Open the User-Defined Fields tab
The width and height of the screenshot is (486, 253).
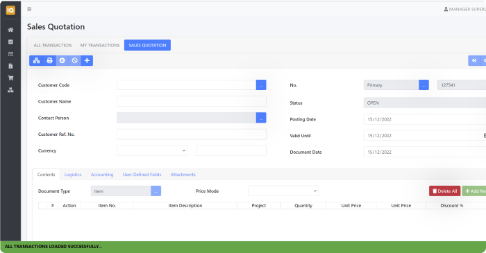tap(142, 175)
